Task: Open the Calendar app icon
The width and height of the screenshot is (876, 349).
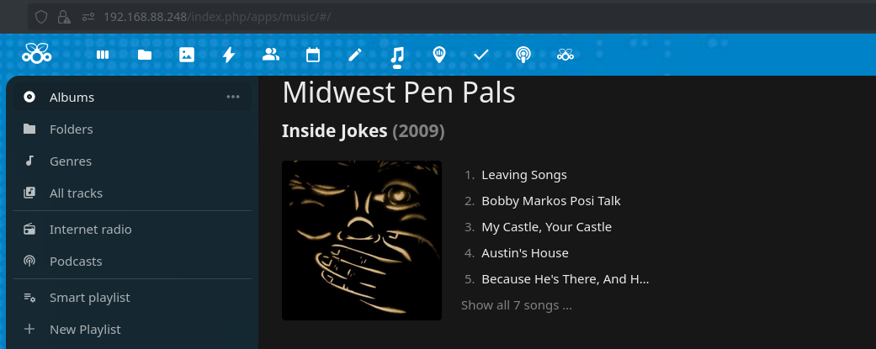Action: click(313, 55)
